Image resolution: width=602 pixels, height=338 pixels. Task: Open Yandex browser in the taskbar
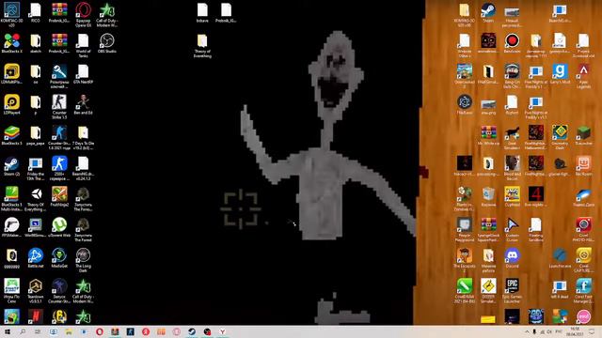pyautogui.click(x=222, y=331)
